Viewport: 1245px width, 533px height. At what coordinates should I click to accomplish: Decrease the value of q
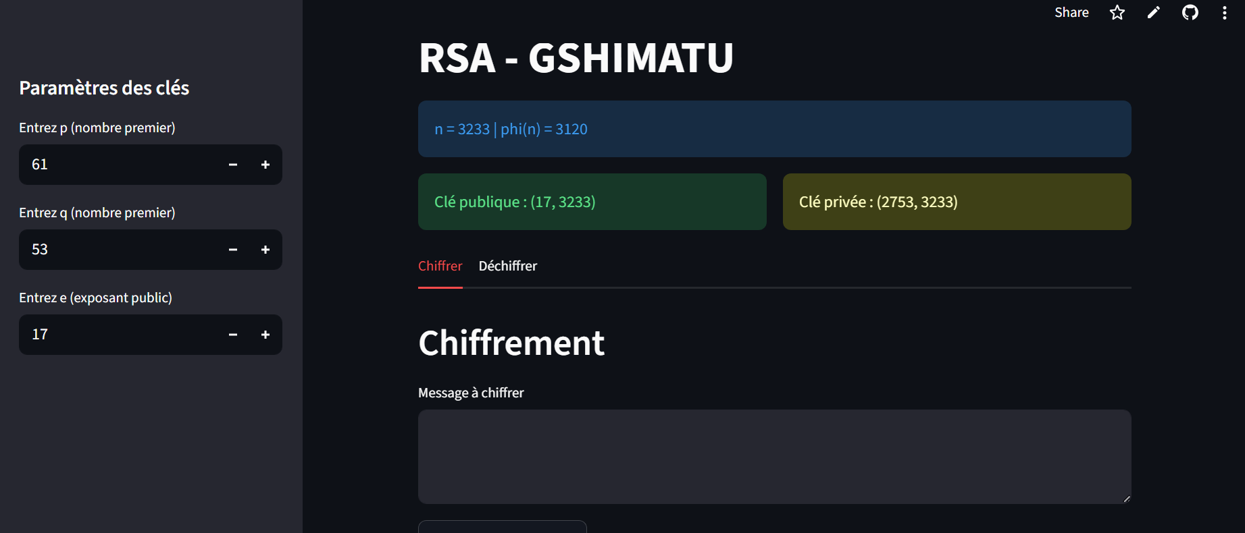pos(233,250)
